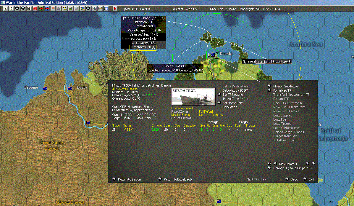
Task: Click the Japanese rising sun flag icon
Action: 35,9
